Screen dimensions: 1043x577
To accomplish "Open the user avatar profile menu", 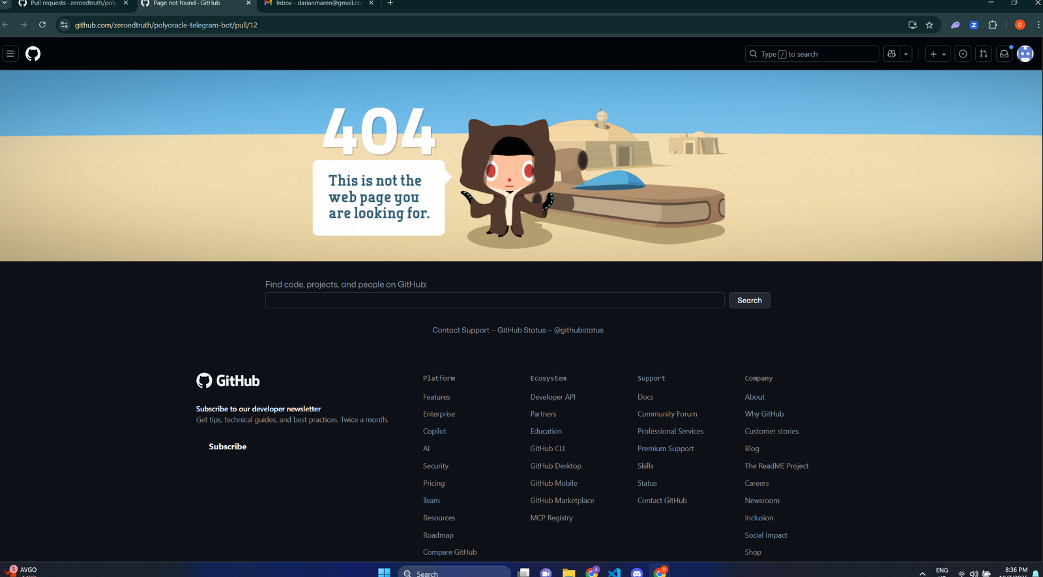I will tap(1025, 54).
